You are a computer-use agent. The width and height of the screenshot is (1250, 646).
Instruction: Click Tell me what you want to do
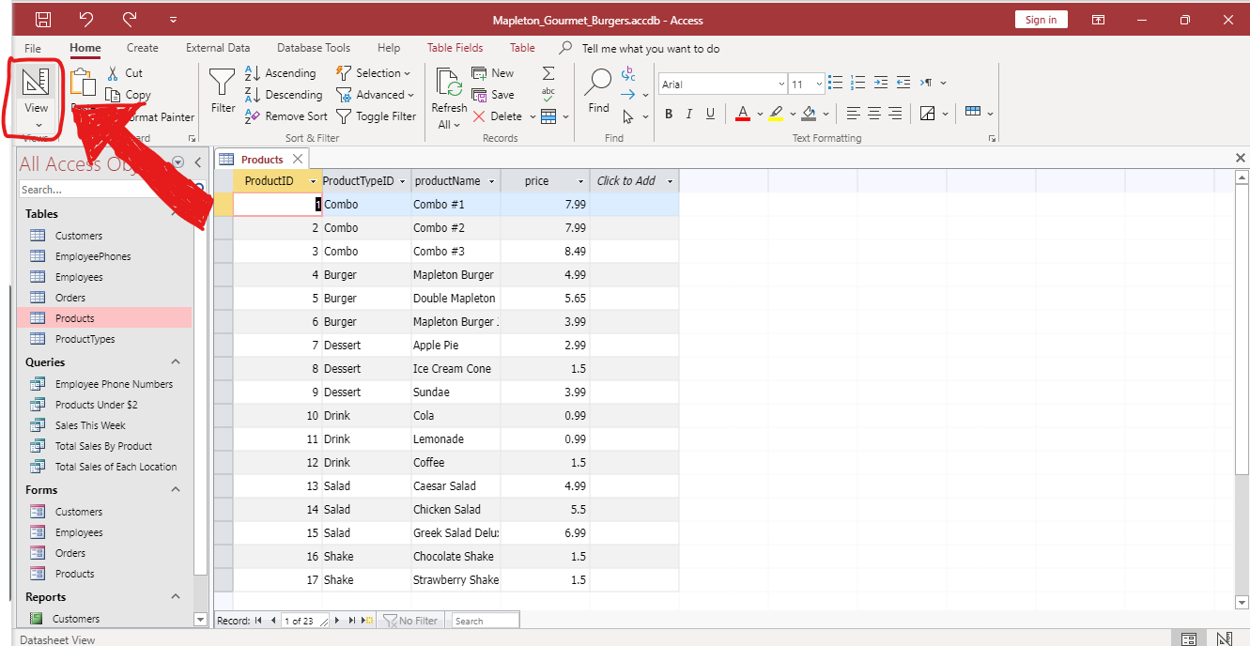[x=651, y=48]
